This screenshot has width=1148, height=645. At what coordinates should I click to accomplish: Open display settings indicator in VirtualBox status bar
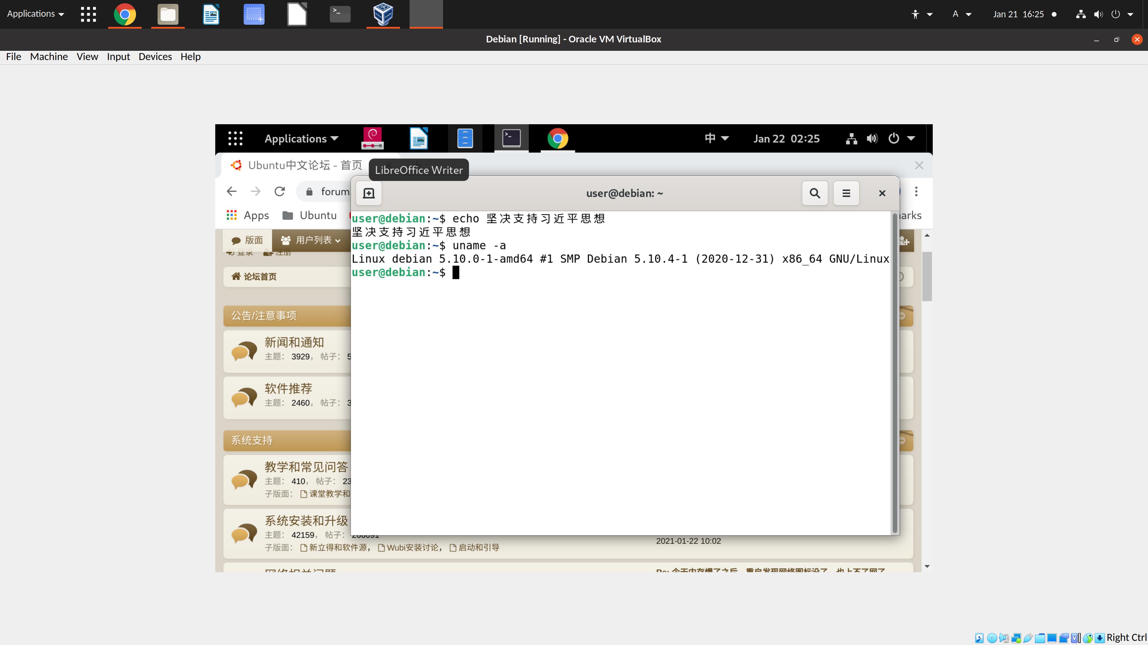(1052, 638)
